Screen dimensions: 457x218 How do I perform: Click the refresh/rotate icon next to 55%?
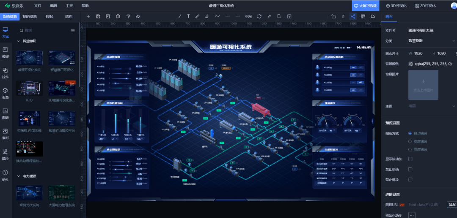259,16
